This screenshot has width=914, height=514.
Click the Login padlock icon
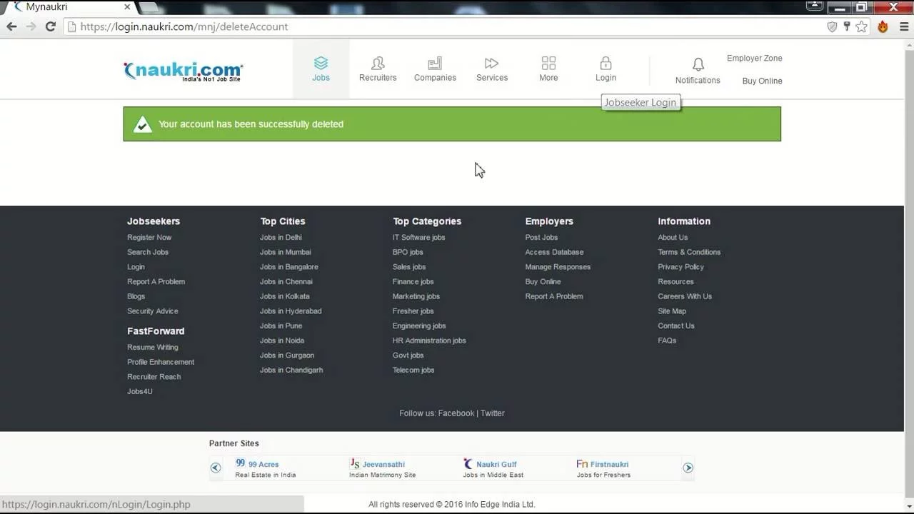606,64
